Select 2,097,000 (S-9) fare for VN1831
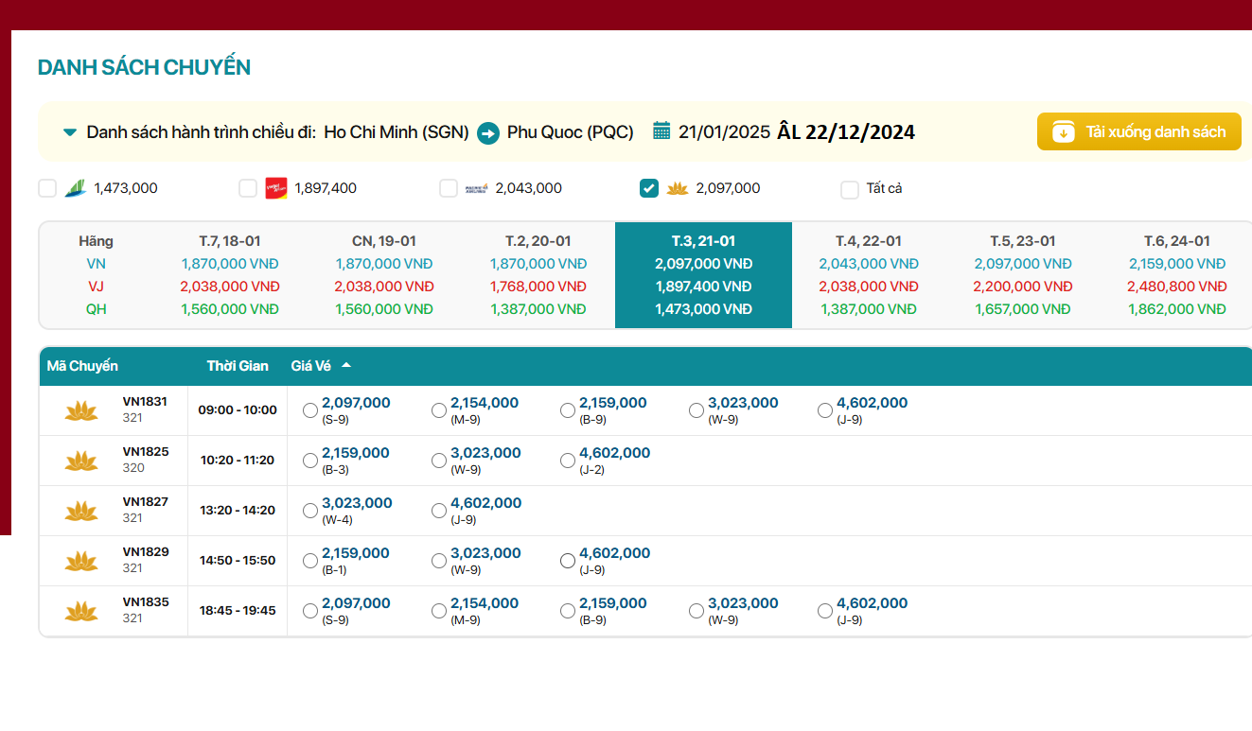 [310, 410]
